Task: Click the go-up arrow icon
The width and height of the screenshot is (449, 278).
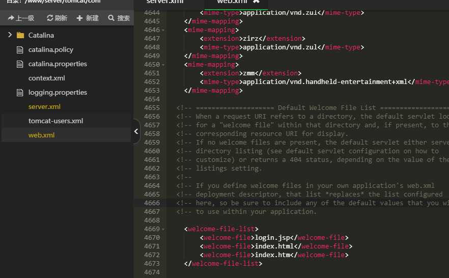Action: coord(11,18)
